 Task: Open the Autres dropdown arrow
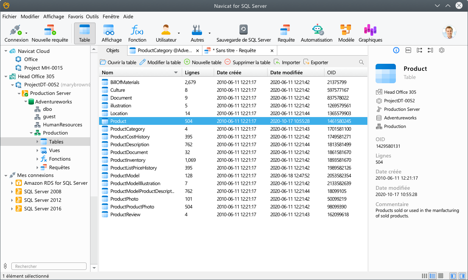point(209,33)
